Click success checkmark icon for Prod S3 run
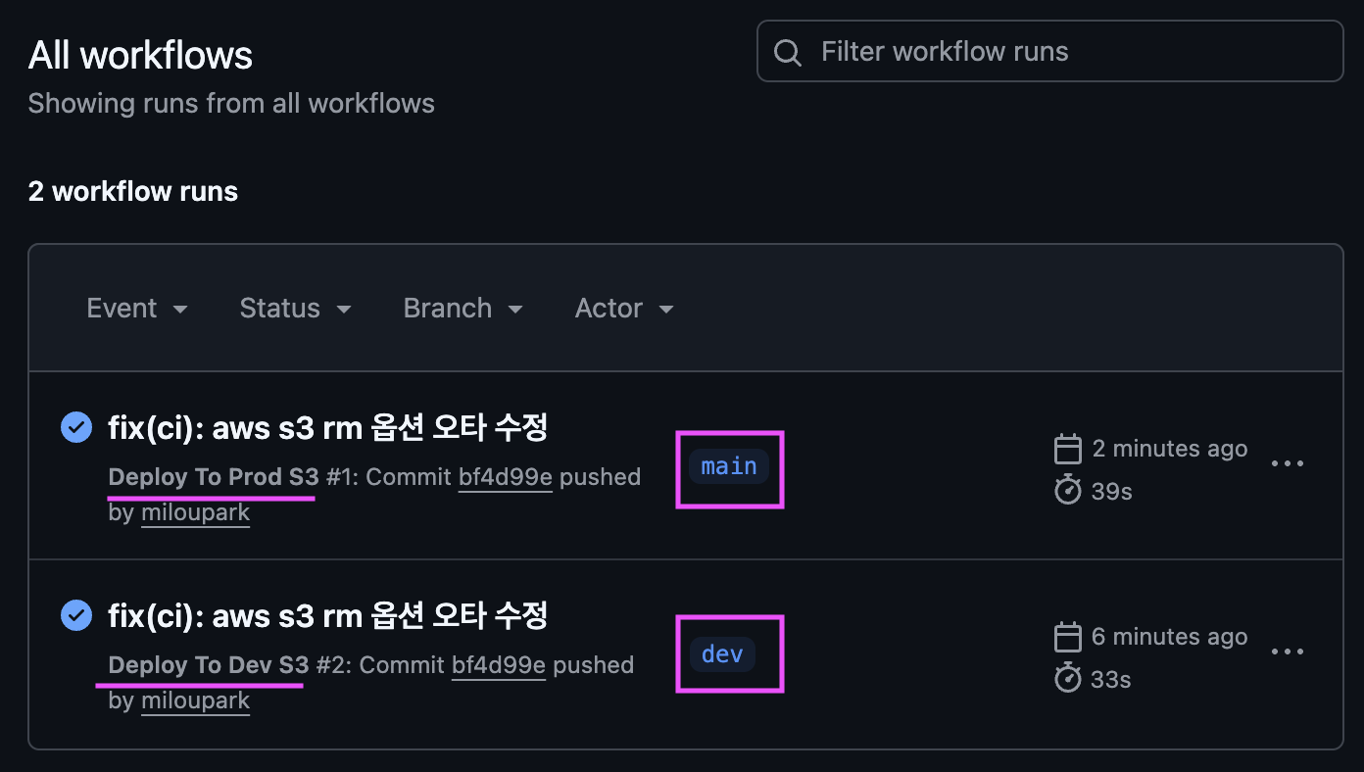The height and width of the screenshot is (772, 1364). (76, 427)
